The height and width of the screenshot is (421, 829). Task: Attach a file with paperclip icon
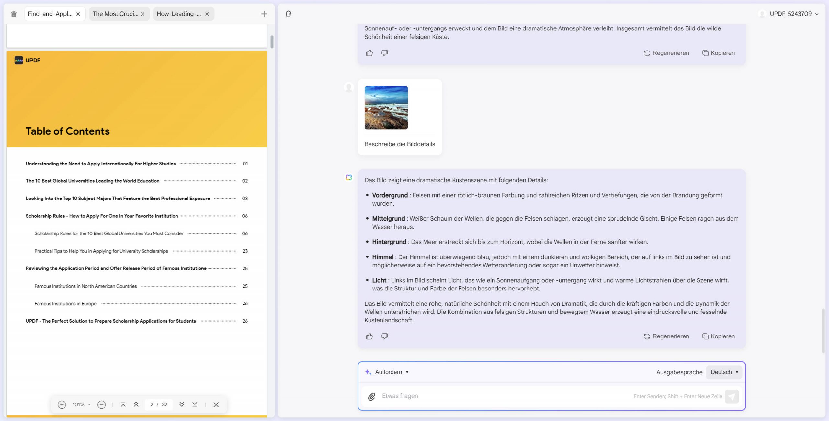[371, 396]
